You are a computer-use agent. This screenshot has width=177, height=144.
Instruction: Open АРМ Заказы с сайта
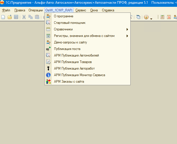(87, 82)
